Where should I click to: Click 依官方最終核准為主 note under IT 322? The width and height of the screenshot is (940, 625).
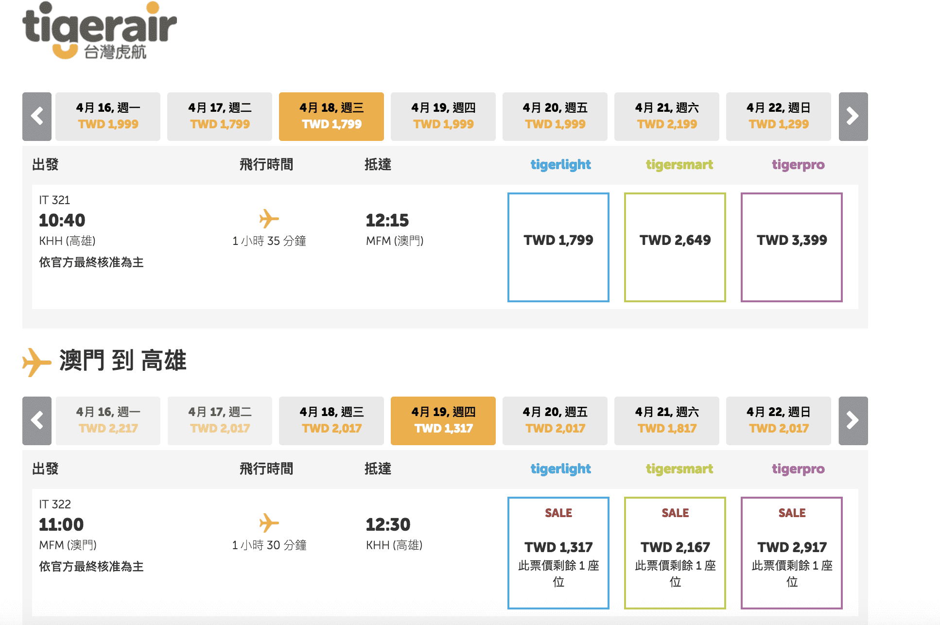pyautogui.click(x=91, y=567)
